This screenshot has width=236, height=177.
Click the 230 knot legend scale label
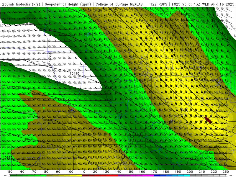[226, 172]
